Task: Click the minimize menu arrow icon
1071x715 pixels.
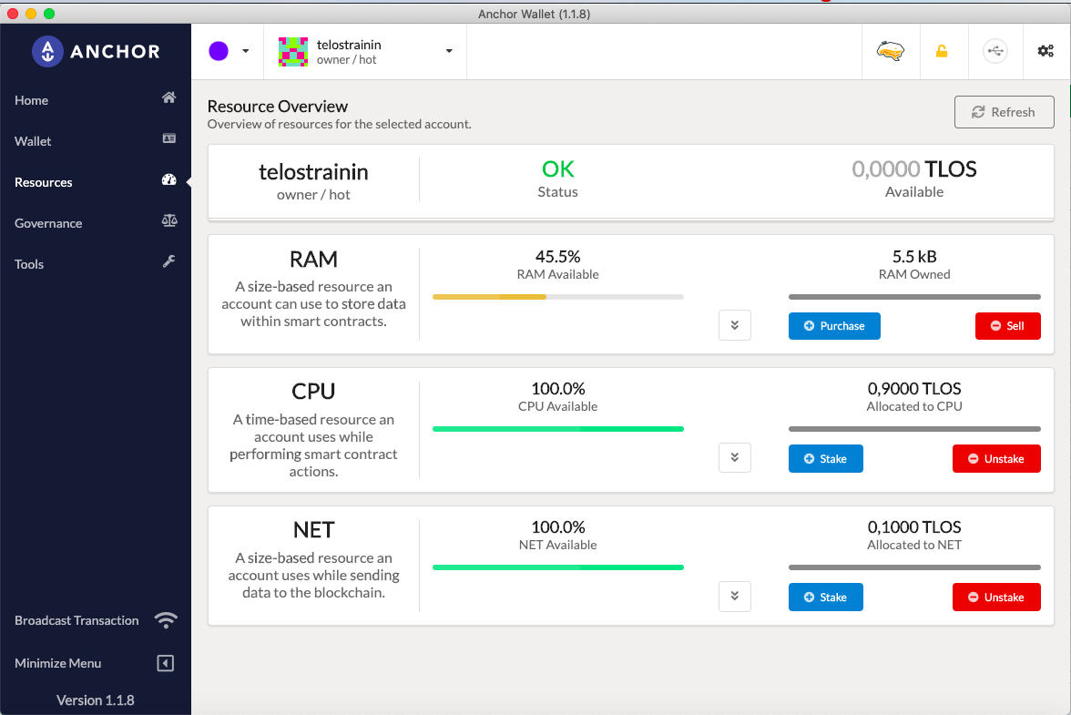Action: [166, 663]
